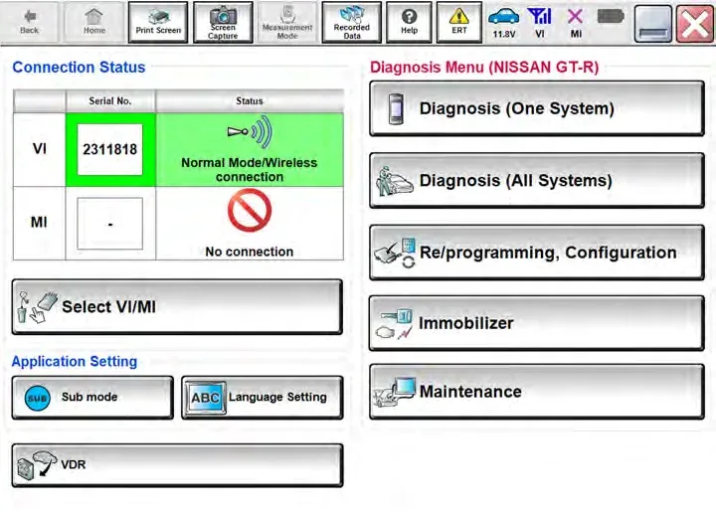Click the reprogramming refresh icon
The height and width of the screenshot is (514, 716).
(396, 253)
